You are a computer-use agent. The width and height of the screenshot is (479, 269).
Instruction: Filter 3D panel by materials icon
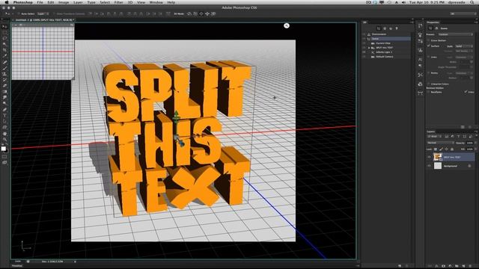pyautogui.click(x=391, y=28)
